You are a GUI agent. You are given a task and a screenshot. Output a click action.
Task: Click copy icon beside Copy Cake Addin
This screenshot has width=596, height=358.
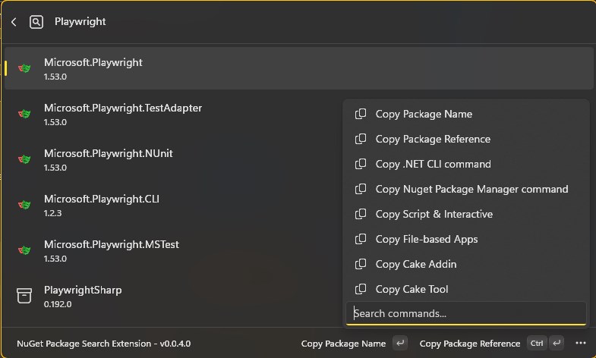(x=361, y=264)
